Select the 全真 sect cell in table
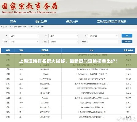Viewport: 137px width, 122px height. (21, 79)
